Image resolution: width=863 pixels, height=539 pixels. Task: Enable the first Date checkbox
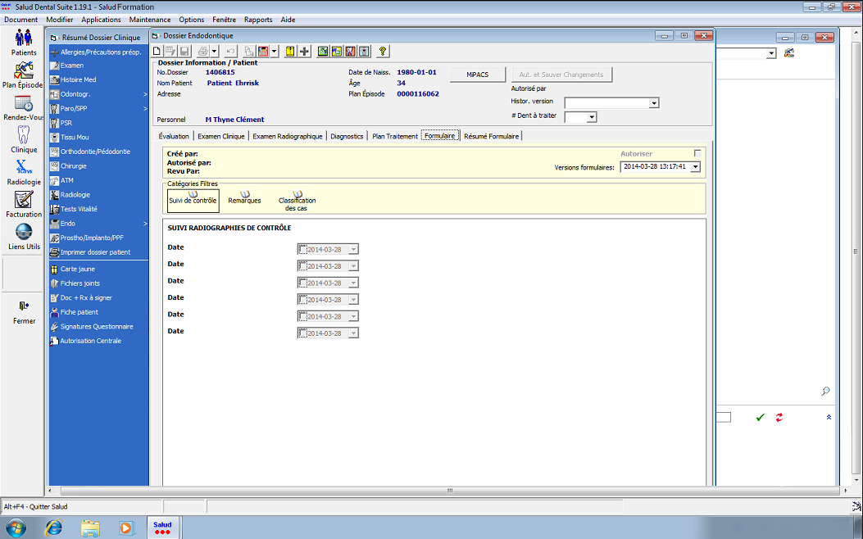pyautogui.click(x=302, y=249)
